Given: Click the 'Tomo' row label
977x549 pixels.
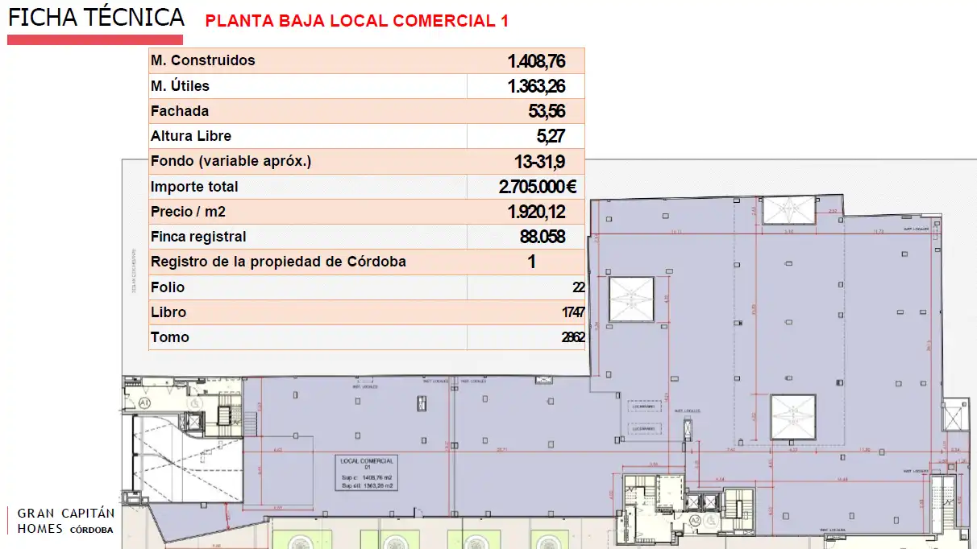Looking at the screenshot, I should pyautogui.click(x=170, y=337).
